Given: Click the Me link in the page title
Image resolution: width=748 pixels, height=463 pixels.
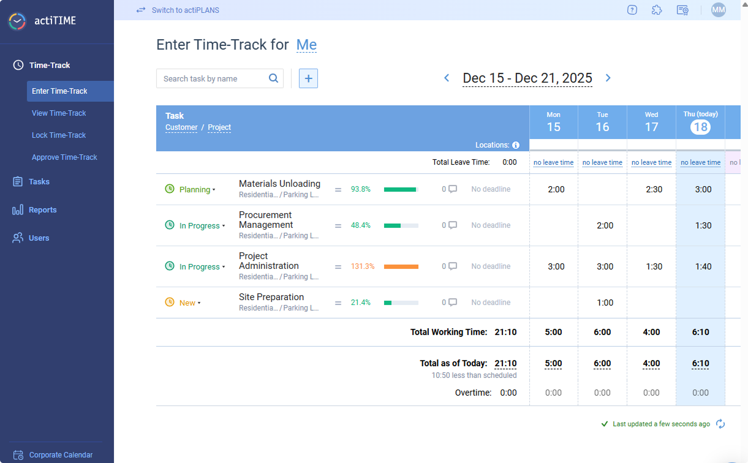Looking at the screenshot, I should tap(306, 44).
